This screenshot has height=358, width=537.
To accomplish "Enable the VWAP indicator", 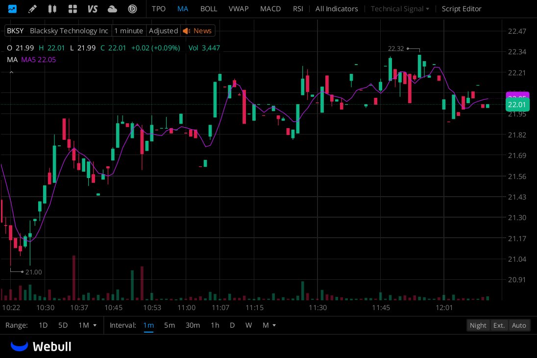I will click(x=238, y=8).
